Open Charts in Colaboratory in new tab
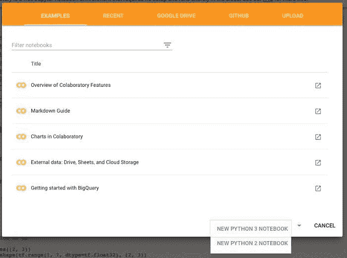This screenshot has height=258, width=347. pos(318,137)
